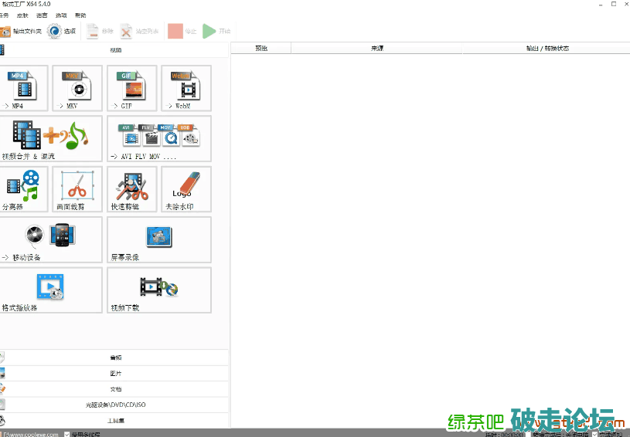Click the WebM format icon
Viewport: 630px width, 437px height.
(x=186, y=87)
